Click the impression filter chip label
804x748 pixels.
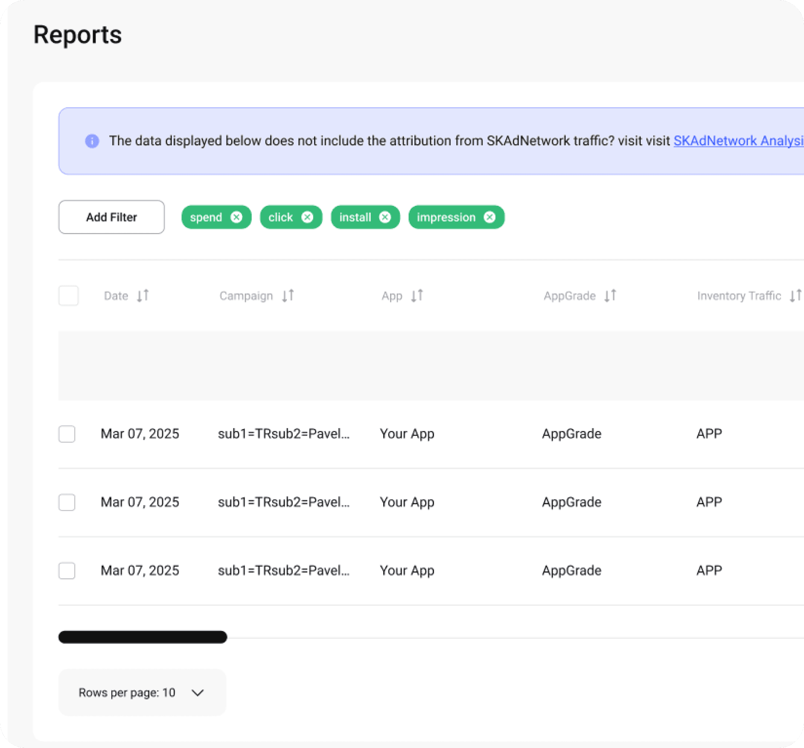coord(446,217)
